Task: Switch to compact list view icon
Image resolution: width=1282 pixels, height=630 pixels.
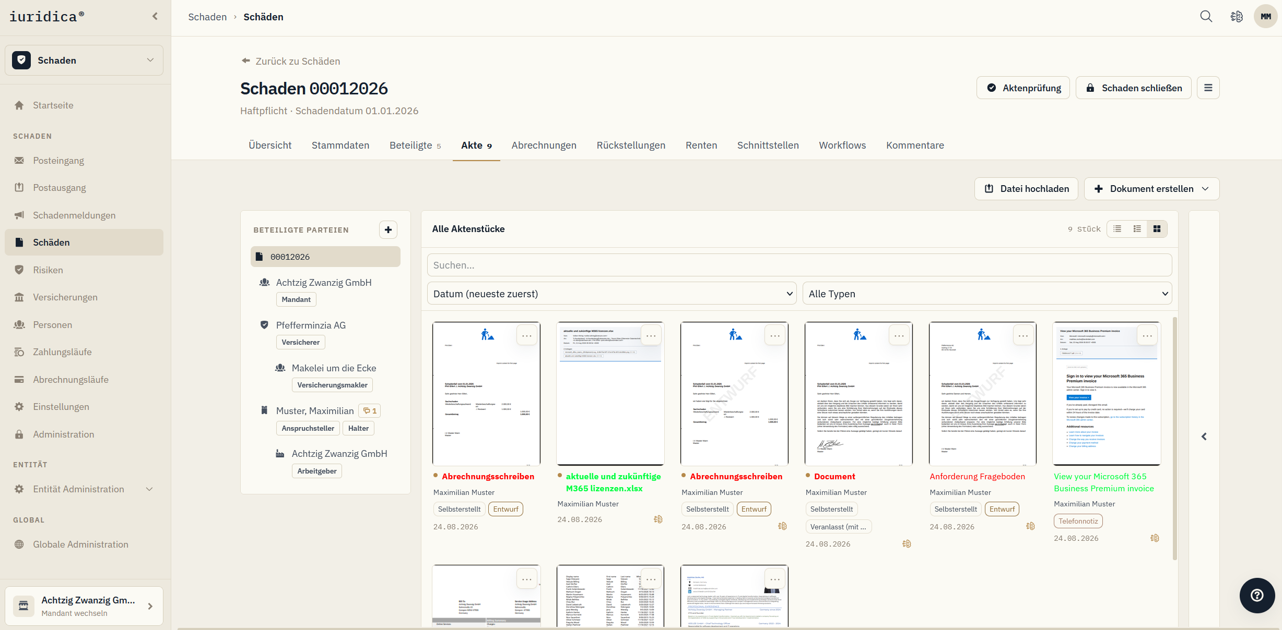Action: coord(1117,229)
